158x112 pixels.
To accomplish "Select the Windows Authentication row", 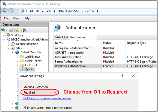I will click(x=105, y=66).
